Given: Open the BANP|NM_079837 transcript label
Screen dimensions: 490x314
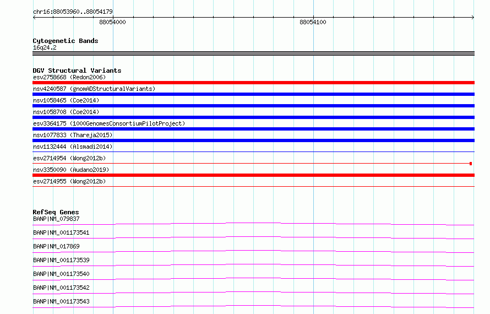Looking at the screenshot, I should coord(56,219).
